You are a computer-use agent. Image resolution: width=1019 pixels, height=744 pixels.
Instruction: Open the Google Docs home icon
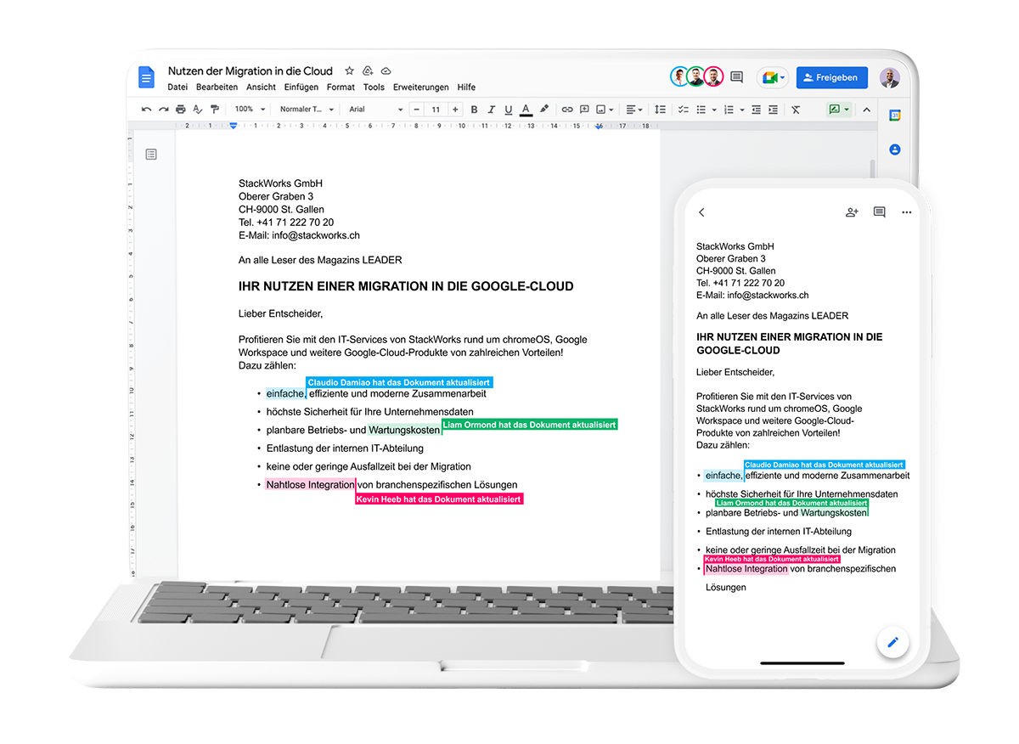[x=146, y=77]
